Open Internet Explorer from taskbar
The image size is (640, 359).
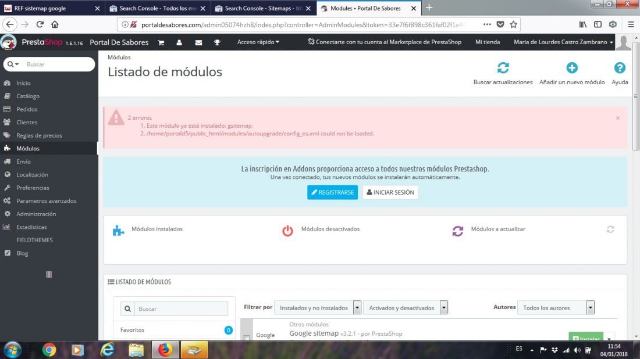(x=108, y=350)
